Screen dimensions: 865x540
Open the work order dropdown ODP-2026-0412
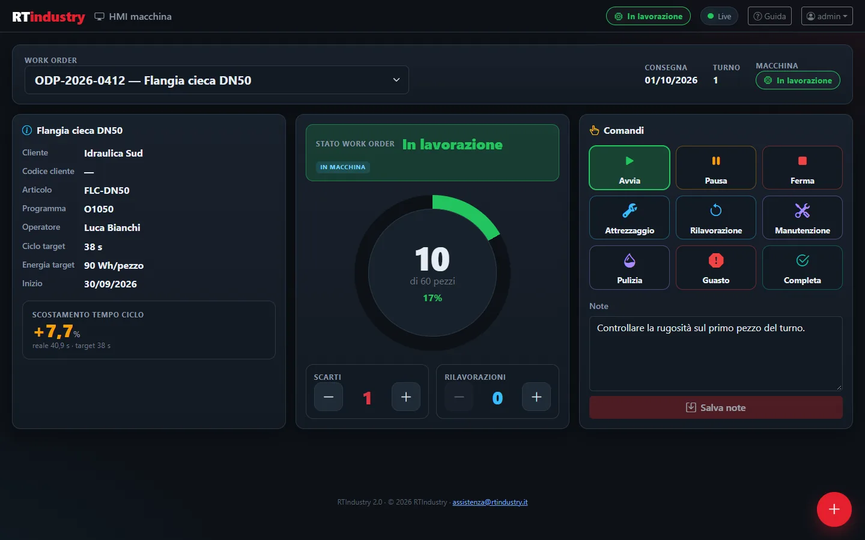click(217, 80)
